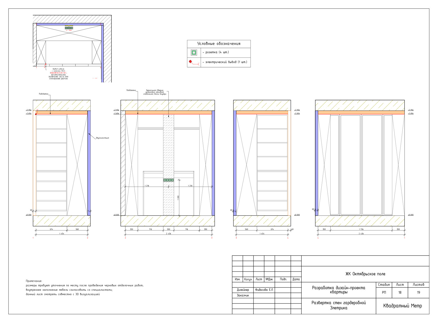
Task: Click the 'Зеркальная дверца' annotation text
Action: pyautogui.click(x=155, y=90)
